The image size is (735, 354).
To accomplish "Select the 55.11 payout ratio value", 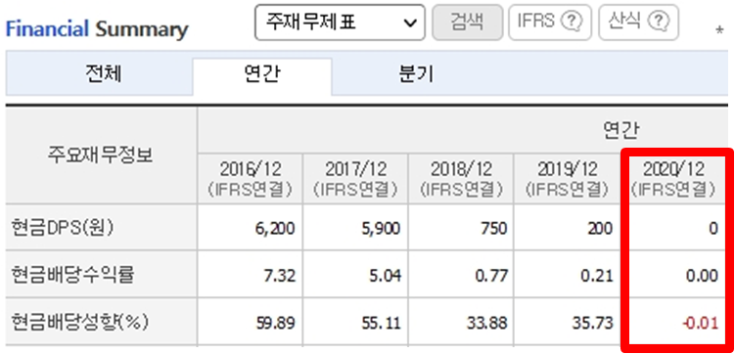I will tap(382, 323).
